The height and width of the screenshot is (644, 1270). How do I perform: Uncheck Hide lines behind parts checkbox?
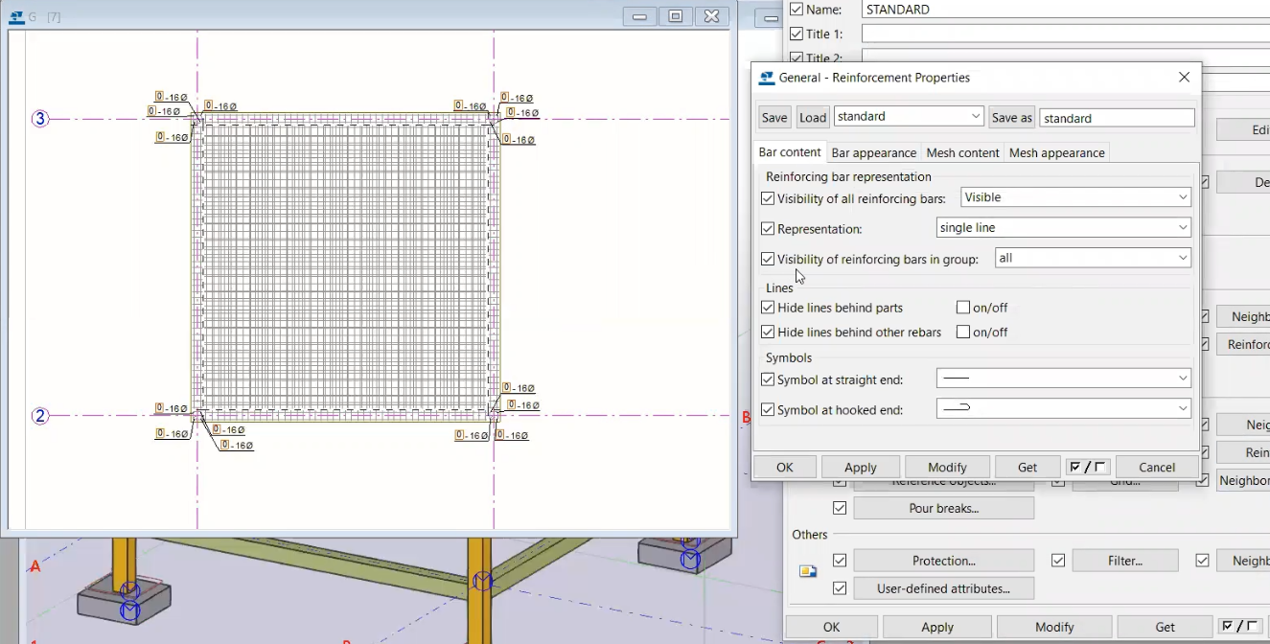click(768, 308)
